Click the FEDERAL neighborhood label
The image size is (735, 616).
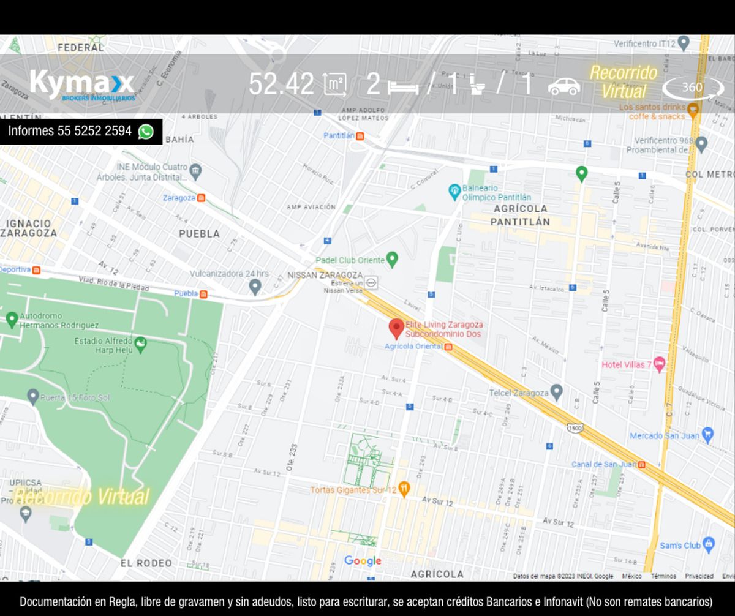80,47
